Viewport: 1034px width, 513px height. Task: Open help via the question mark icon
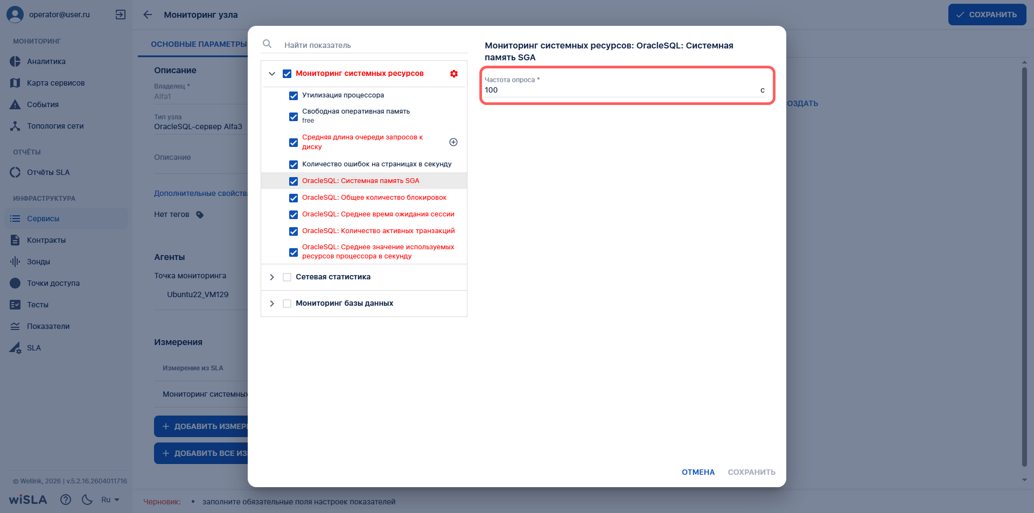[x=66, y=500]
